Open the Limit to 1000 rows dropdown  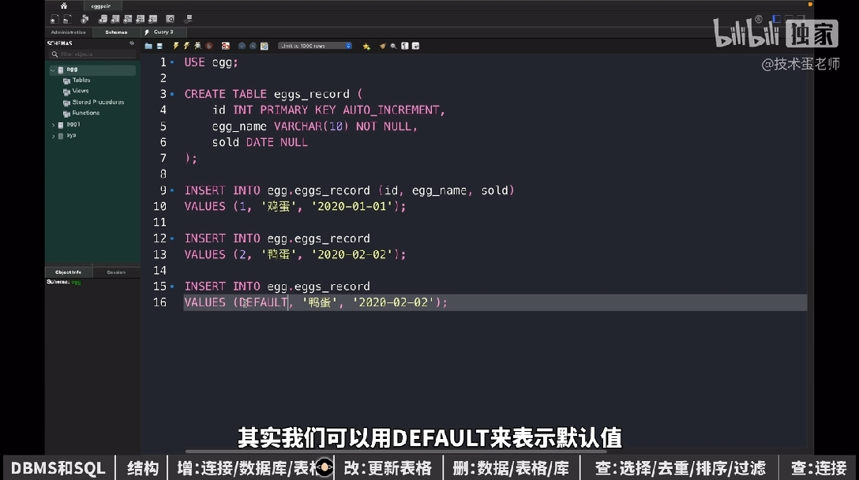click(314, 46)
